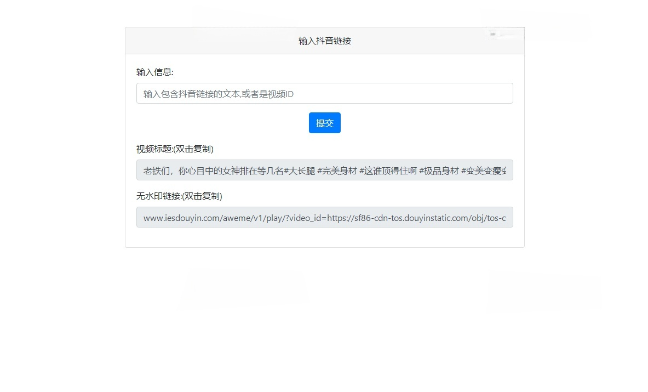
Task: Click the 输入抖音链接 header title
Action: pos(324,40)
